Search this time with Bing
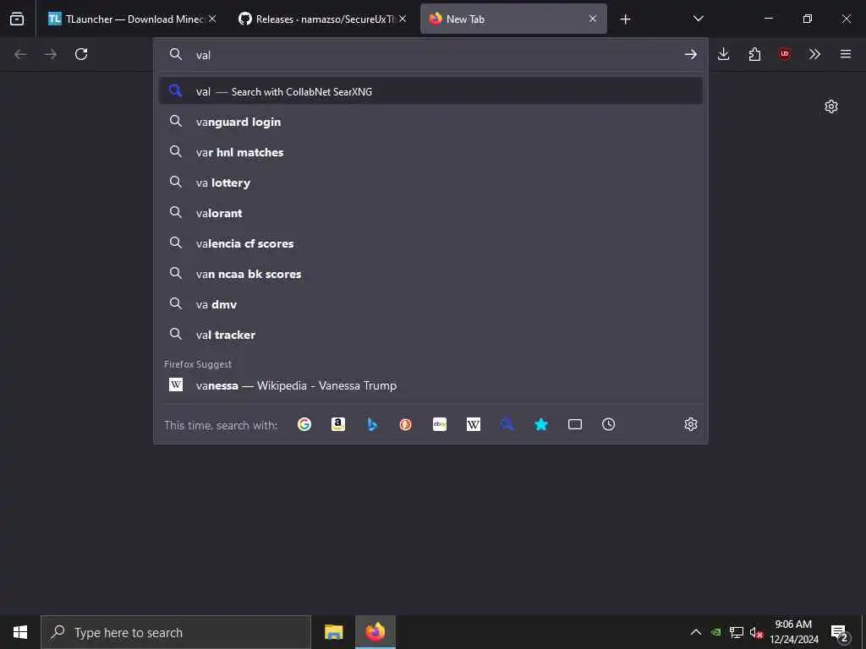 point(372,424)
